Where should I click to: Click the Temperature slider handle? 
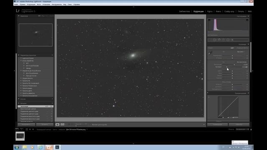232,55
